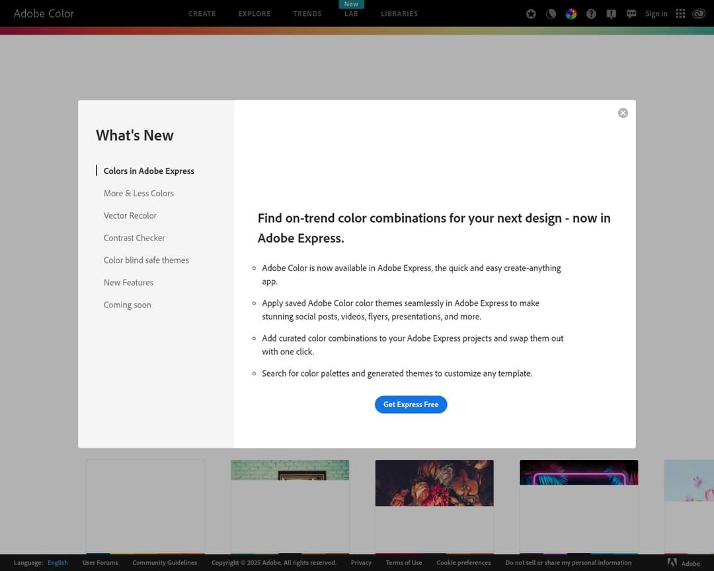Viewport: 714px width, 571px height.
Task: Click the Creative Cloud logo icon
Action: 699,13
